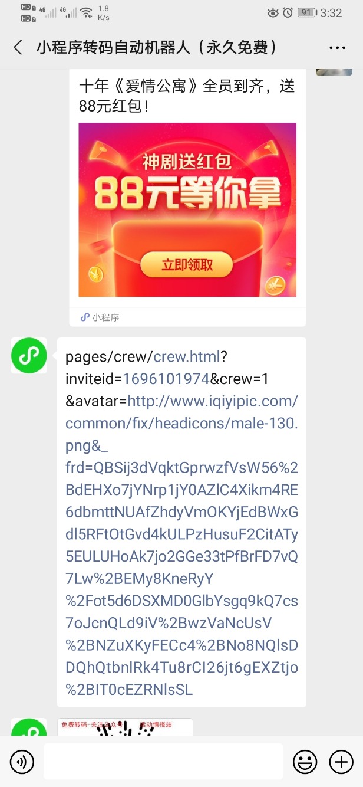Image resolution: width=363 pixels, height=787 pixels.
Task: Tap green mini program avatar beside URL message
Action: click(29, 356)
